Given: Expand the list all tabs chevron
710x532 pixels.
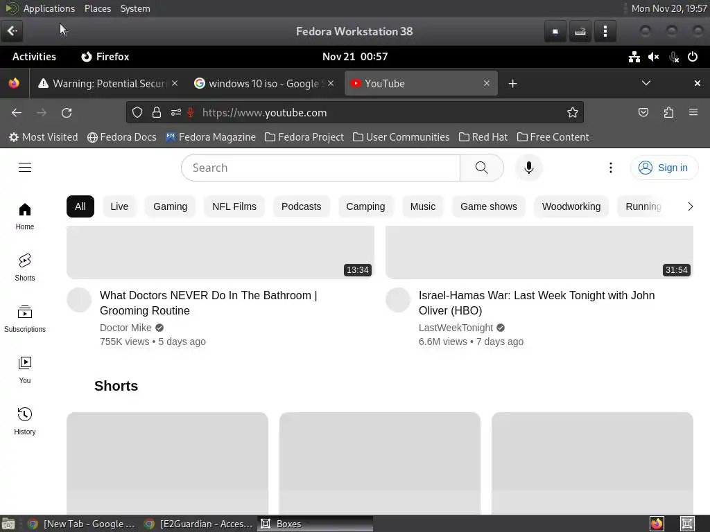Looking at the screenshot, I should pyautogui.click(x=646, y=83).
